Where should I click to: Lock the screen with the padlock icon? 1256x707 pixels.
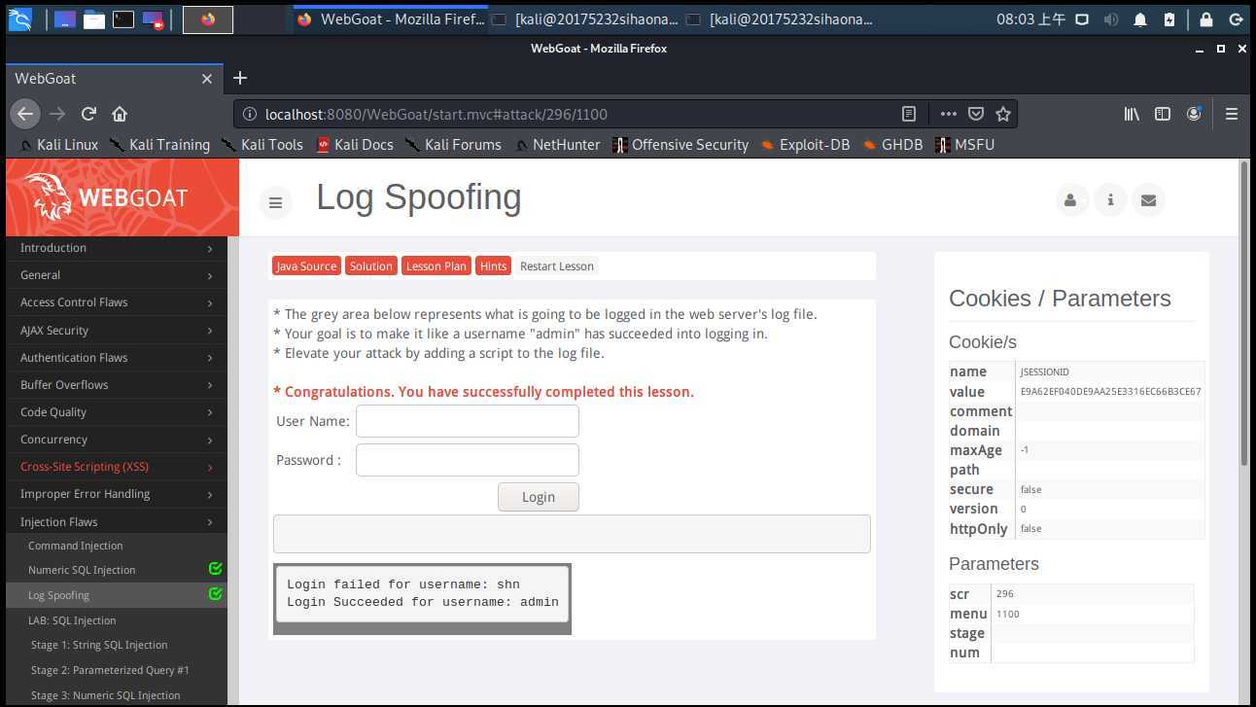click(x=1206, y=19)
